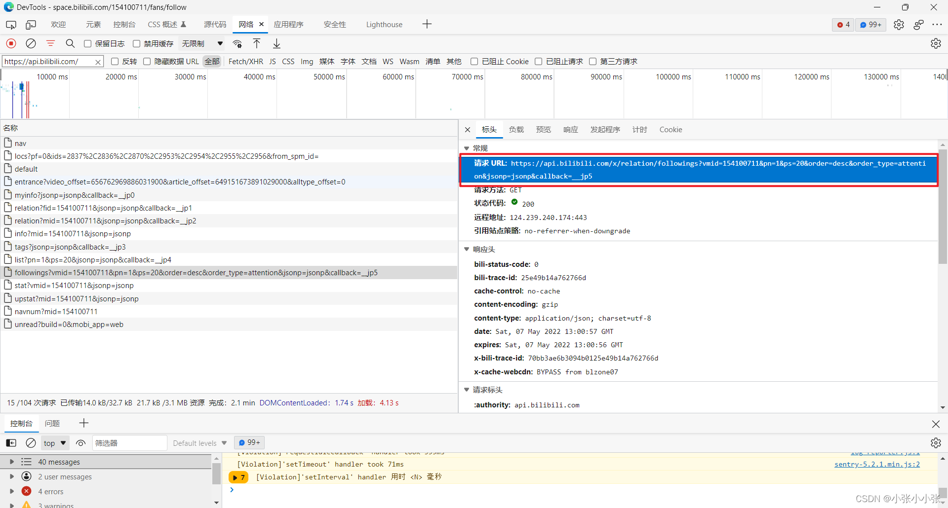Add a new tool tab with plus
Image resolution: width=948 pixels, height=508 pixels.
click(427, 24)
